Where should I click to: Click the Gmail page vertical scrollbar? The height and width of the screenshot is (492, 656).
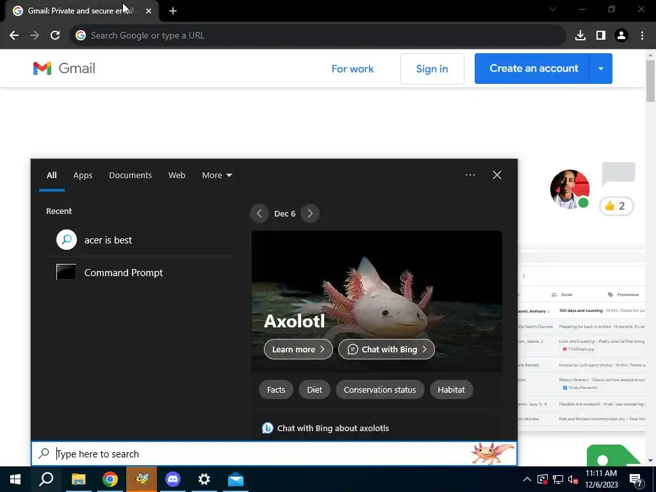[650, 81]
